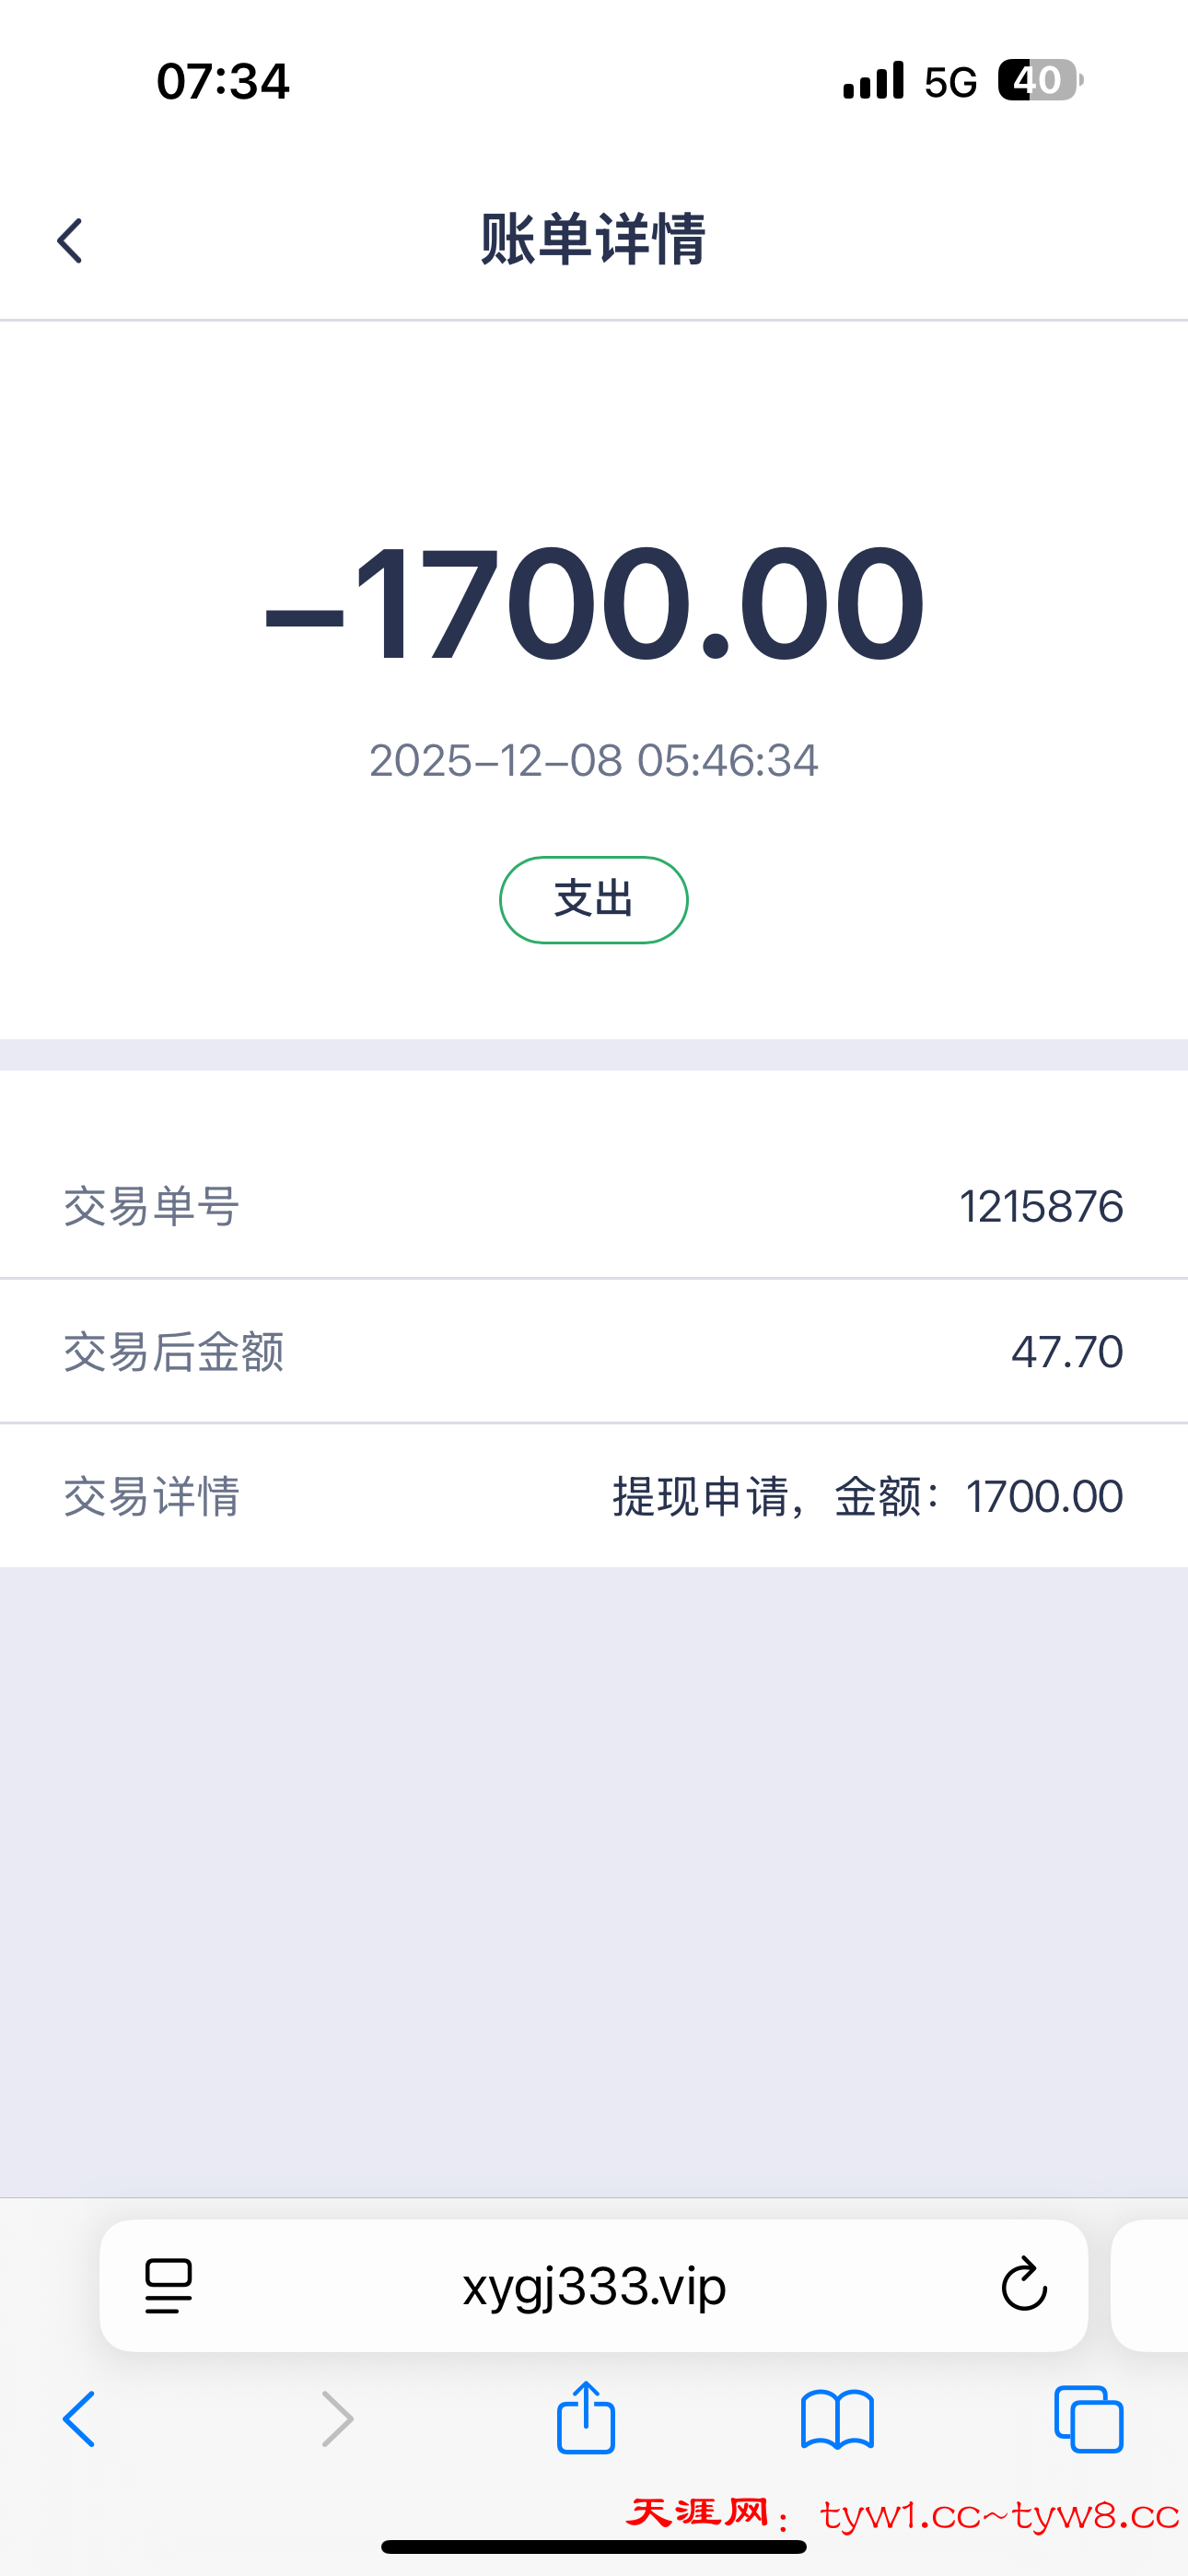Tap the 交易后金额 row

pyautogui.click(x=594, y=1351)
